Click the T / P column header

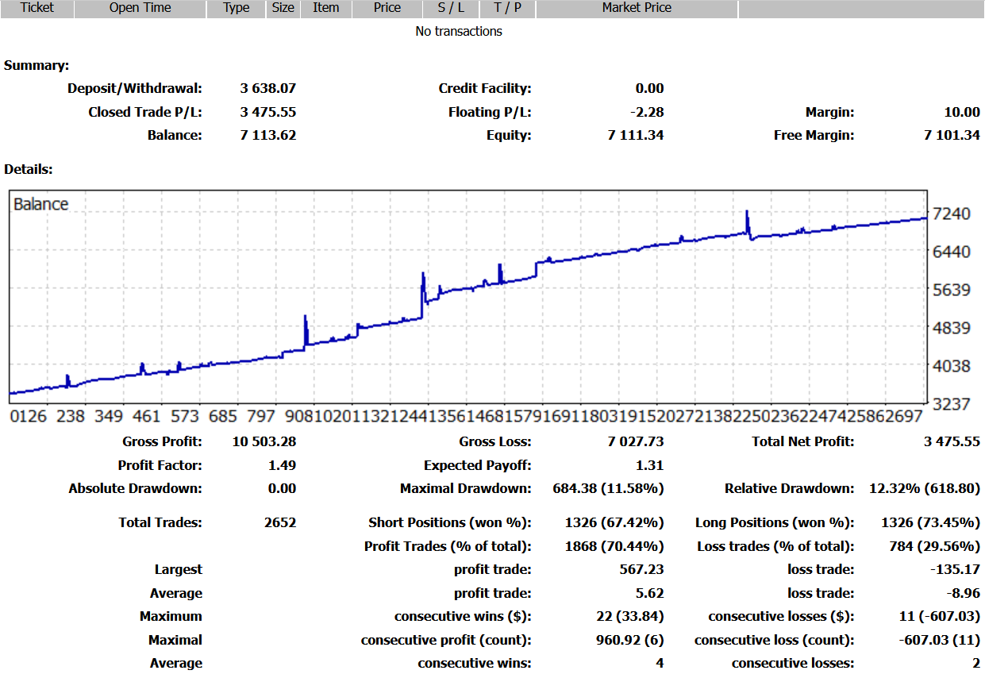click(508, 9)
